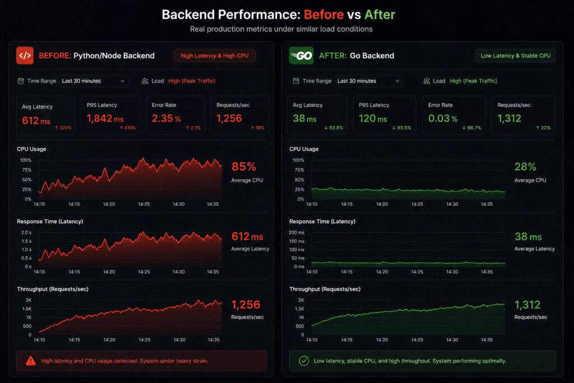
Task: Click the green checkmark circle icon
Action: point(304,361)
